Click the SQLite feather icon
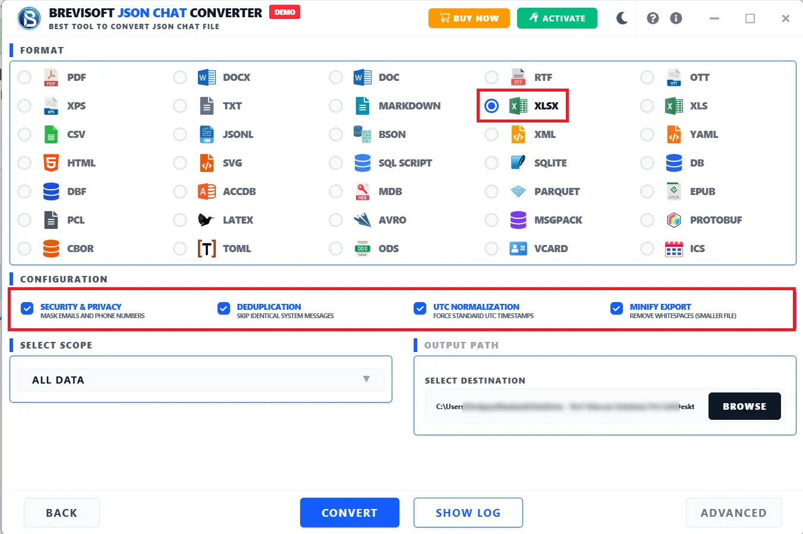The width and height of the screenshot is (803, 534). pos(518,163)
